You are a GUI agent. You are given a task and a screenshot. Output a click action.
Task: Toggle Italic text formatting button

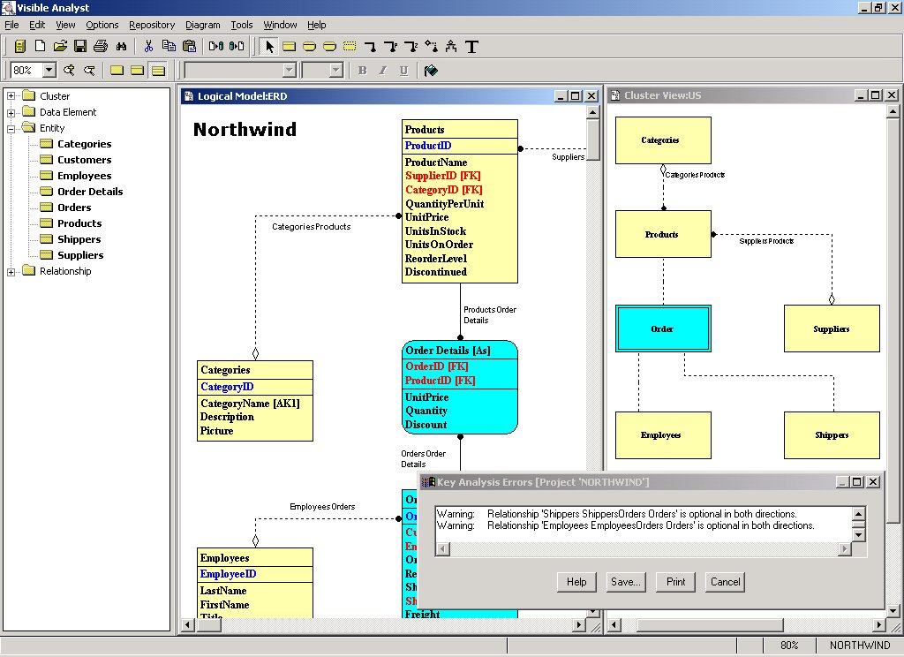coord(383,71)
